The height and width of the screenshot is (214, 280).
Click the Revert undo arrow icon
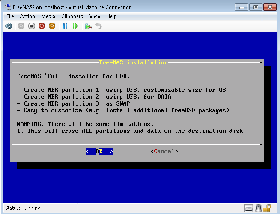98,26
